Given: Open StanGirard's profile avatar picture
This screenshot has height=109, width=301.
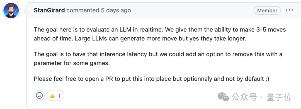Looking at the screenshot, I should coord(11,11).
